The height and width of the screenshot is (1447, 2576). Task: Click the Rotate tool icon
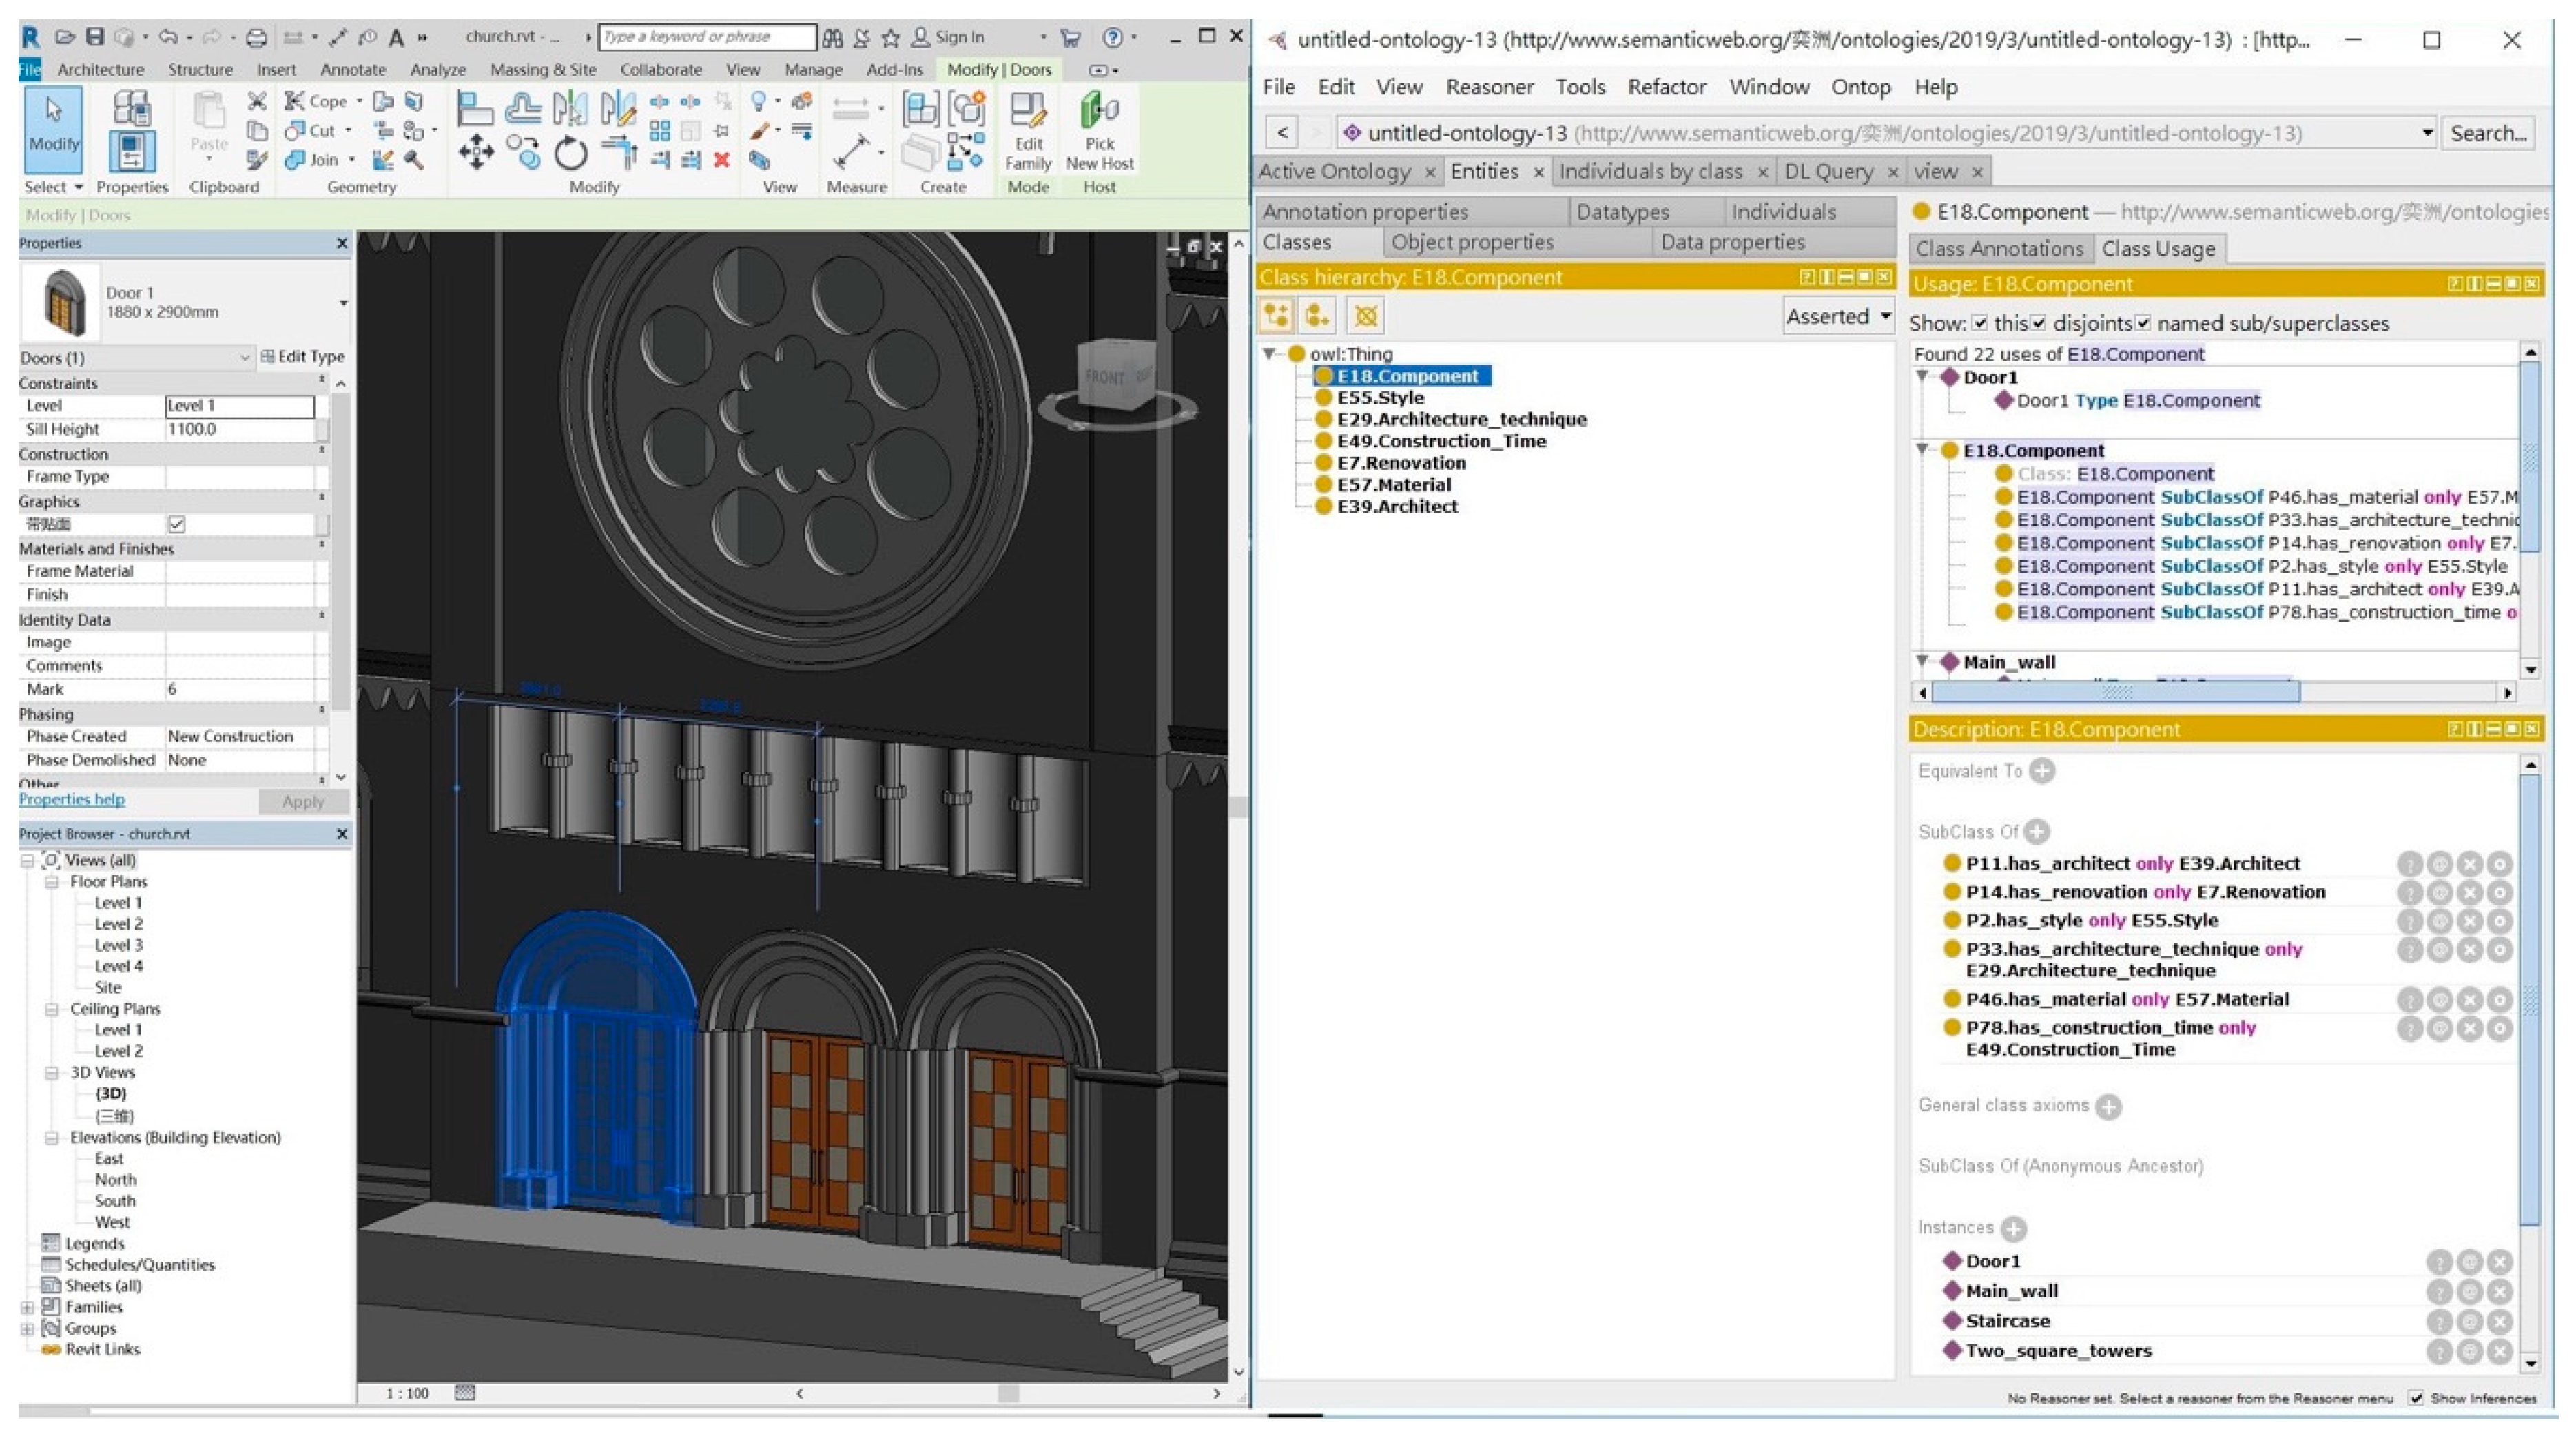[x=571, y=154]
